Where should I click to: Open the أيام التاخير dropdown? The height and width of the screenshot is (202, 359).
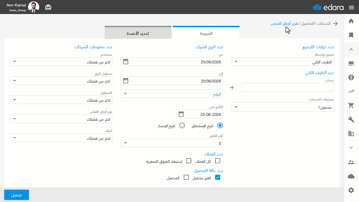172,143
